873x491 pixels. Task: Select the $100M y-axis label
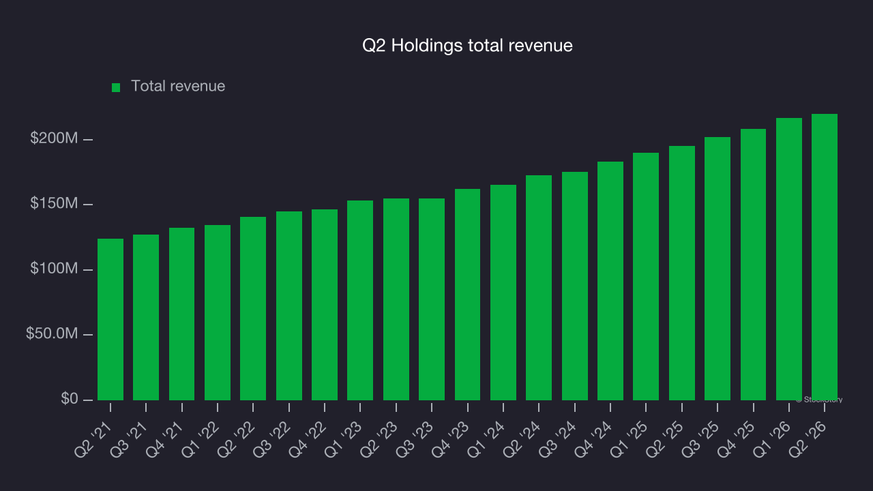pyautogui.click(x=55, y=269)
